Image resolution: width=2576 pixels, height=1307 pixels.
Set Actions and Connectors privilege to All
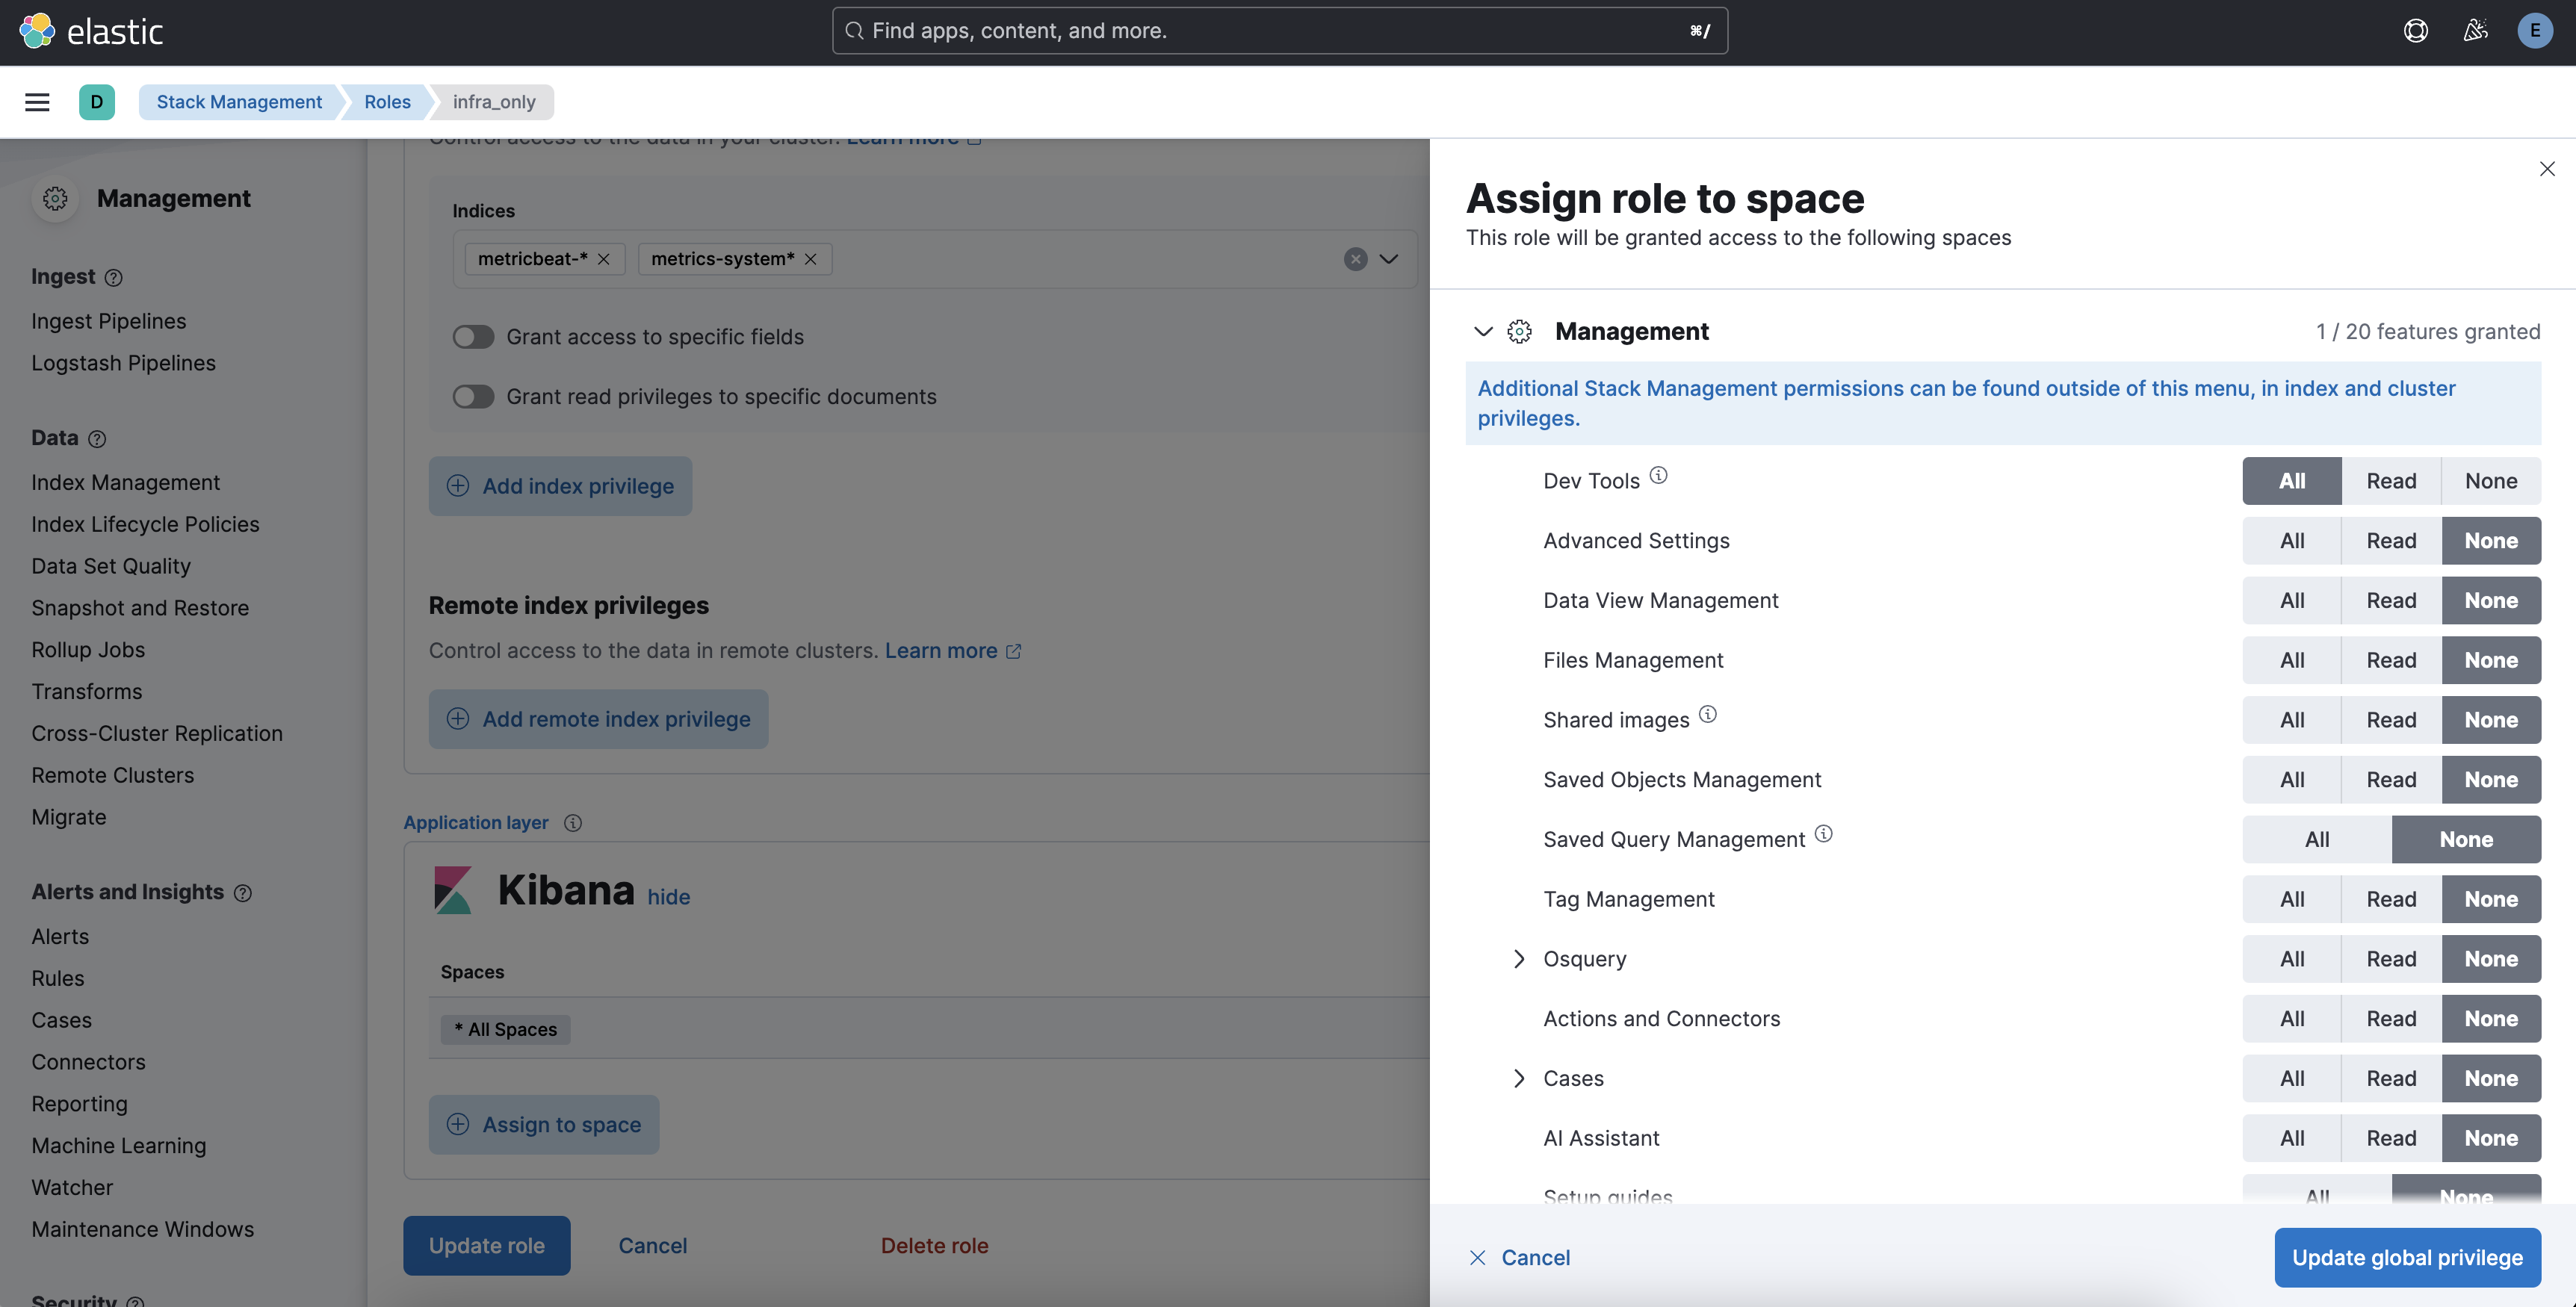[x=2292, y=1019]
